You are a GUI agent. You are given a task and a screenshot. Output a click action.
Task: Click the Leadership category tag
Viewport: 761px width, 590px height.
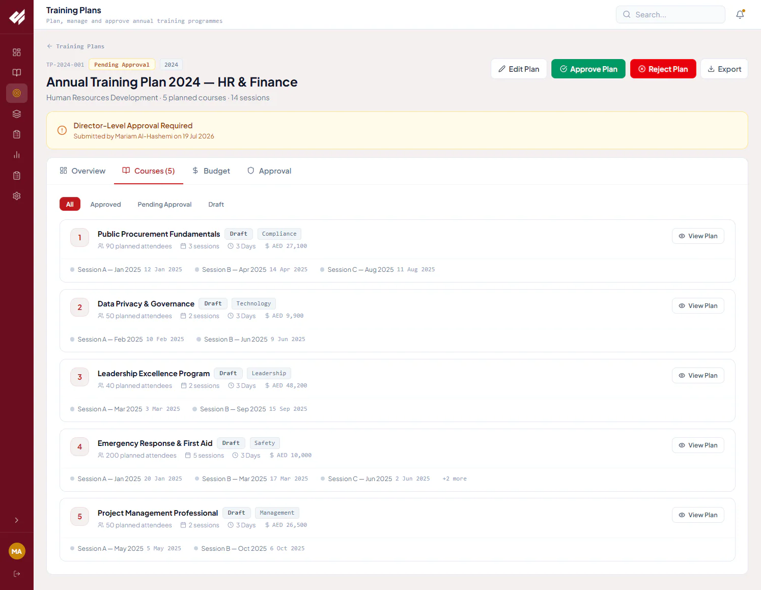[x=269, y=373]
